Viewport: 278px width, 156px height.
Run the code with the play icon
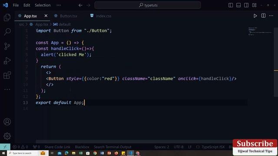pos(255,16)
